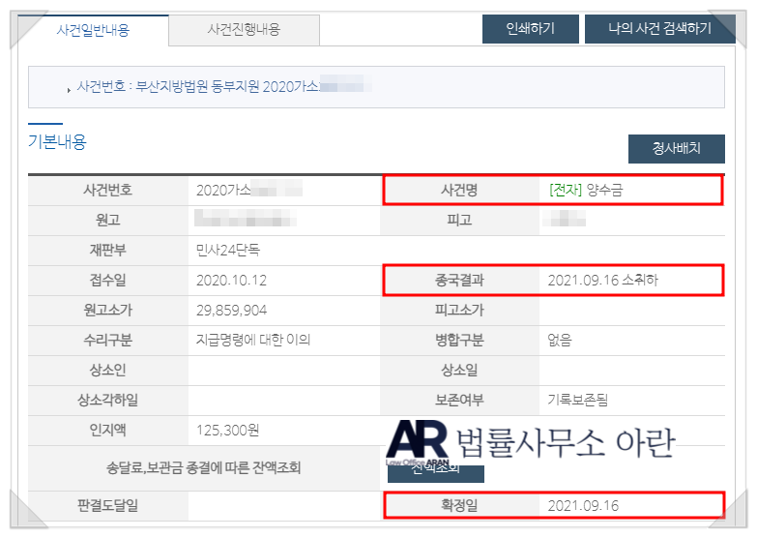Click the 지급명령에 대한 이의 value

[x=252, y=341]
